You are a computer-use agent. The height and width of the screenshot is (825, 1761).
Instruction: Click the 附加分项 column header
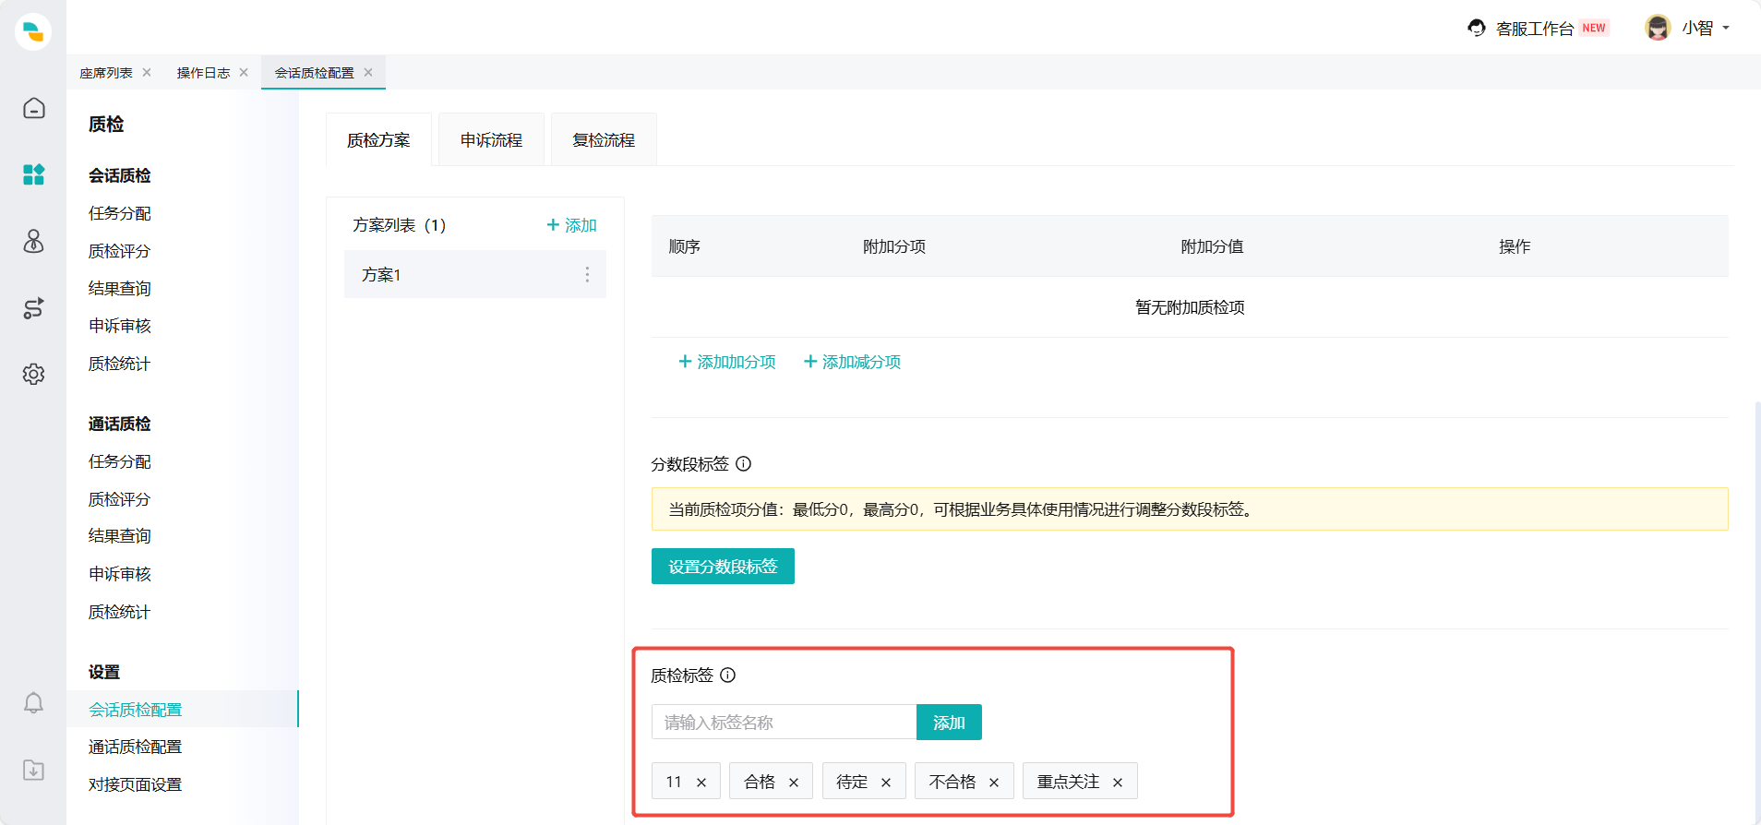pos(894,246)
